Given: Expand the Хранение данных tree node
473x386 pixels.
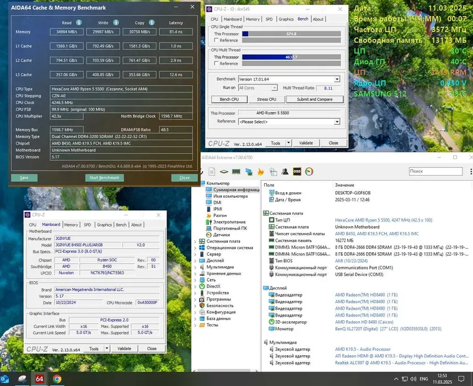Looking at the screenshot, I should [x=195, y=273].
